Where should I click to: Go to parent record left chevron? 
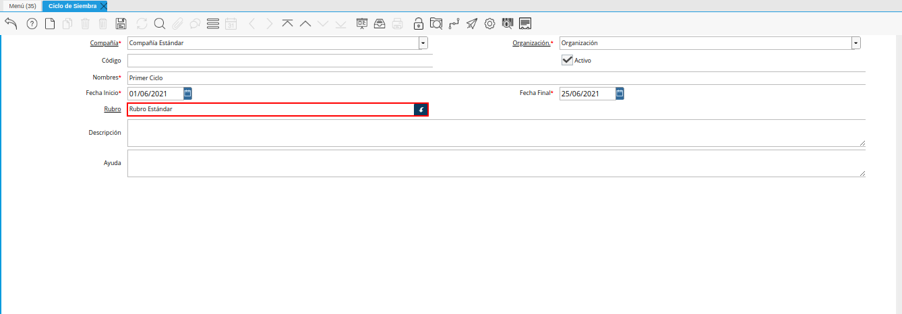252,24
